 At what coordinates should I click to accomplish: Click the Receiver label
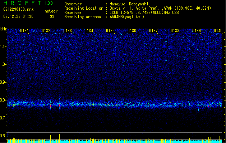[73, 13]
